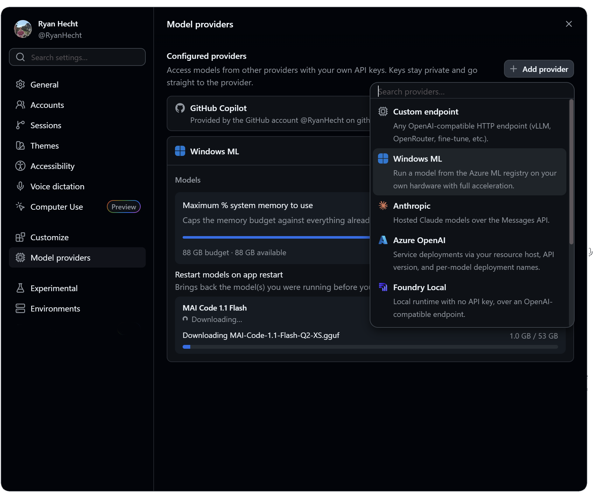The image size is (595, 497).
Task: Open Accounts settings
Action: 77,105
